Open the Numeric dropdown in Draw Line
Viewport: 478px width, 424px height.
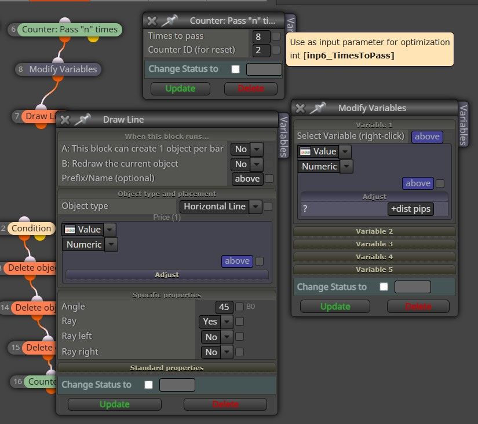click(90, 245)
